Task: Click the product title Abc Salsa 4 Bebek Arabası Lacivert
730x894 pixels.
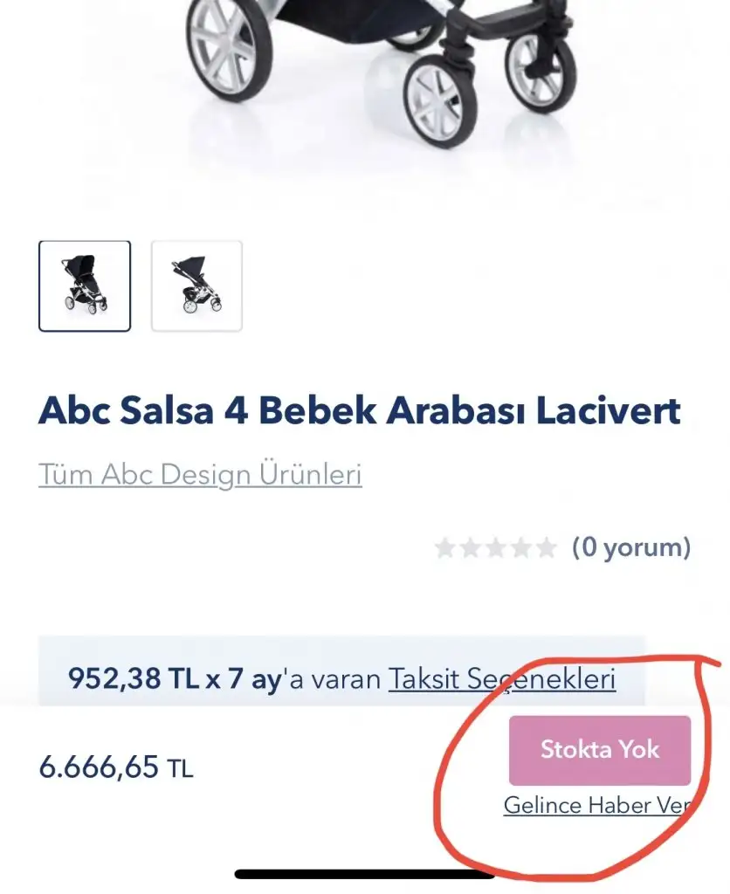Action: 359,410
